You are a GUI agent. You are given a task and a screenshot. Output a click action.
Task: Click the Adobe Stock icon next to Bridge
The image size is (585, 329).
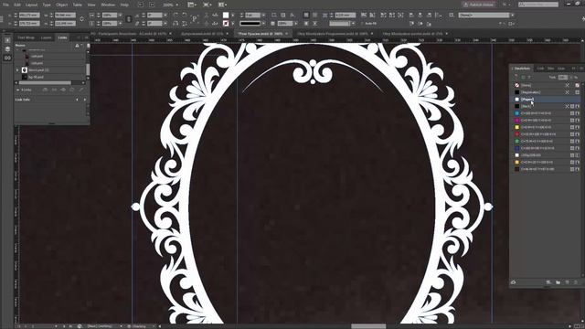click(x=152, y=5)
